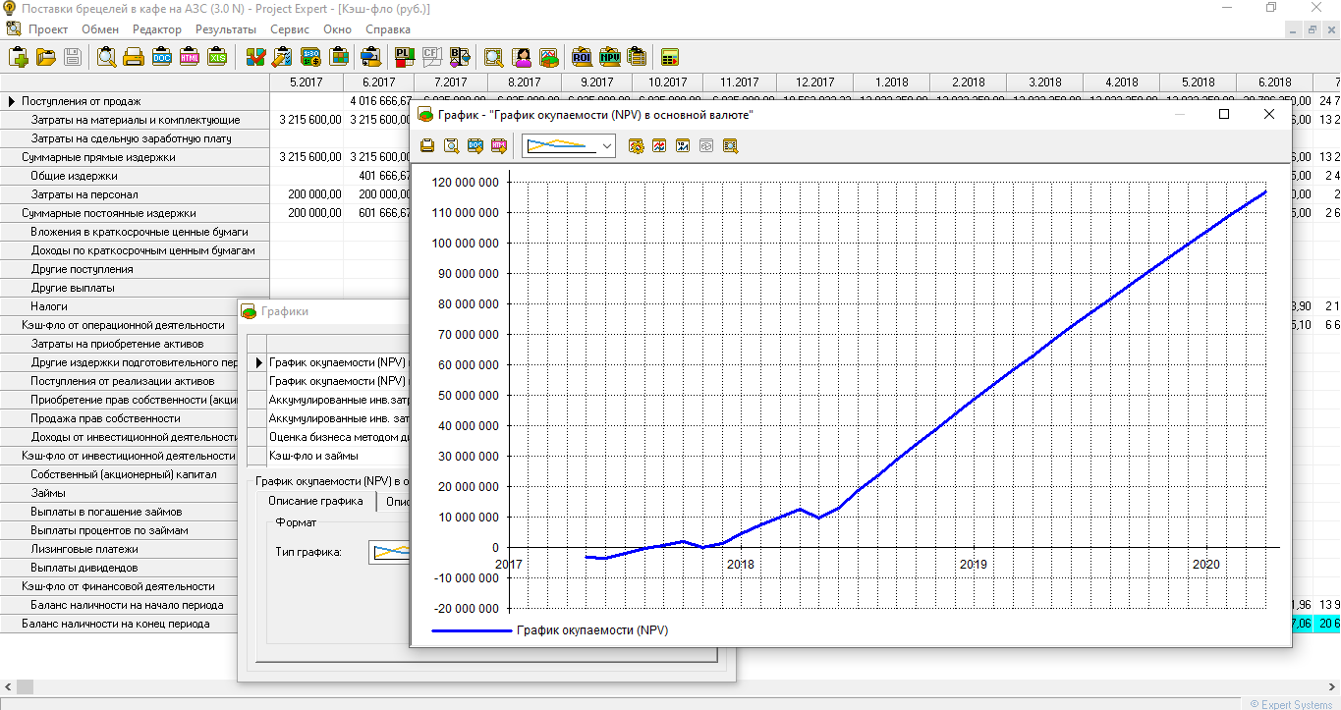Export to XLS from main toolbar
1341x710 pixels.
(218, 56)
